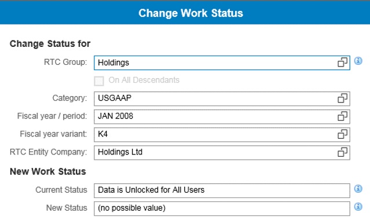Click the New Work Status section heading
The width and height of the screenshot is (370, 217).
tap(48, 171)
